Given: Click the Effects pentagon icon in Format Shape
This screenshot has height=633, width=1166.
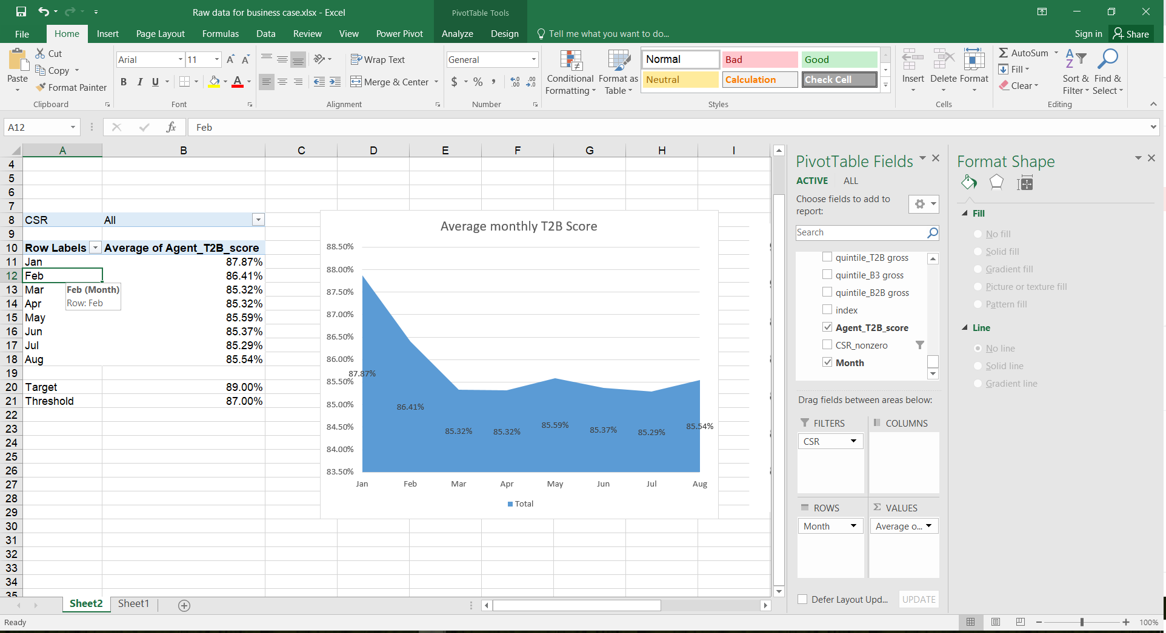Looking at the screenshot, I should point(996,182).
